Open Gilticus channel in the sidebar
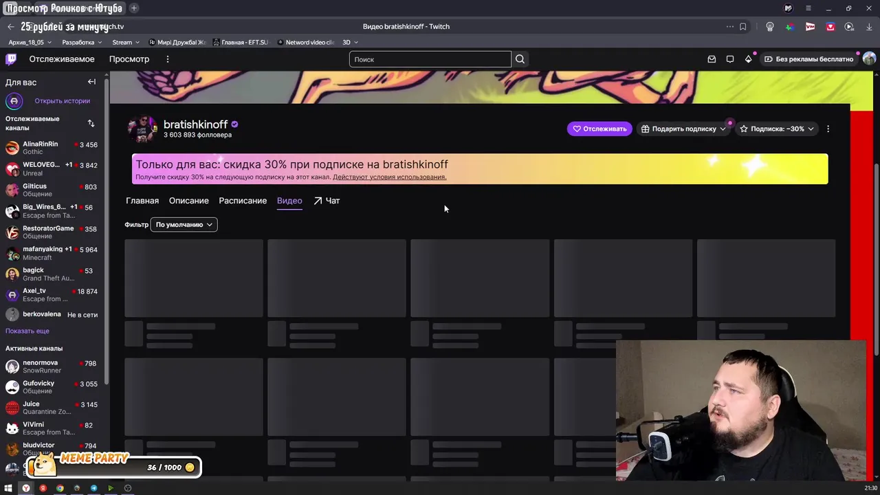Image resolution: width=880 pixels, height=495 pixels. pos(52,190)
